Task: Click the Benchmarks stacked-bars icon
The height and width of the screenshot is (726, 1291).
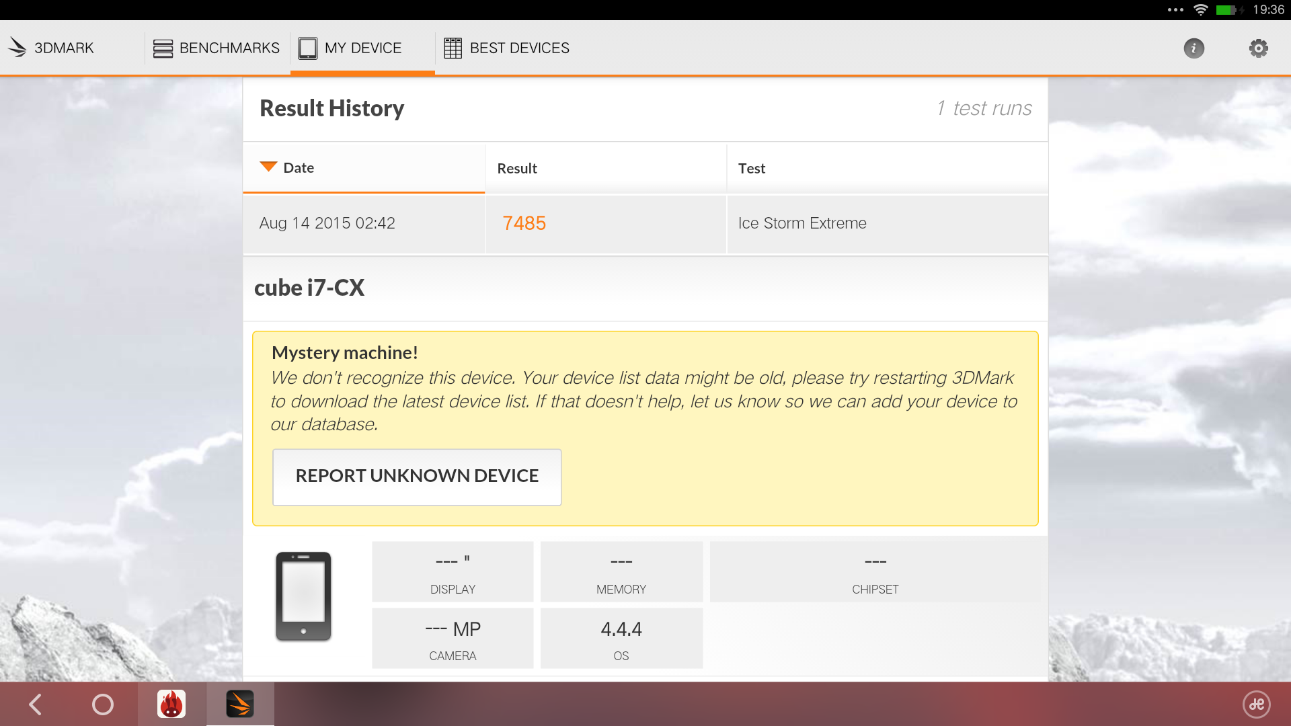Action: point(163,48)
